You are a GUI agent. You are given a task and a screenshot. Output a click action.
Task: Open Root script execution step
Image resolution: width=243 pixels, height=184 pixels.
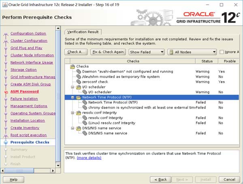(x=28, y=135)
